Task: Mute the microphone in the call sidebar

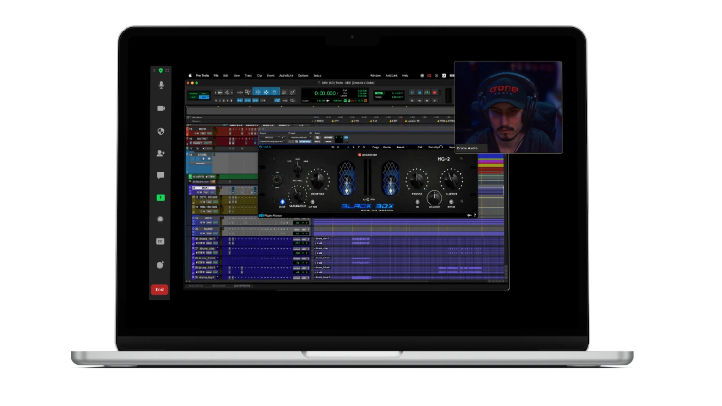Action: [161, 85]
